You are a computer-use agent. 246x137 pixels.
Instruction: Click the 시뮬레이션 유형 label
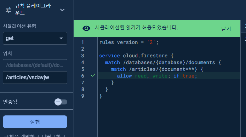point(19,26)
